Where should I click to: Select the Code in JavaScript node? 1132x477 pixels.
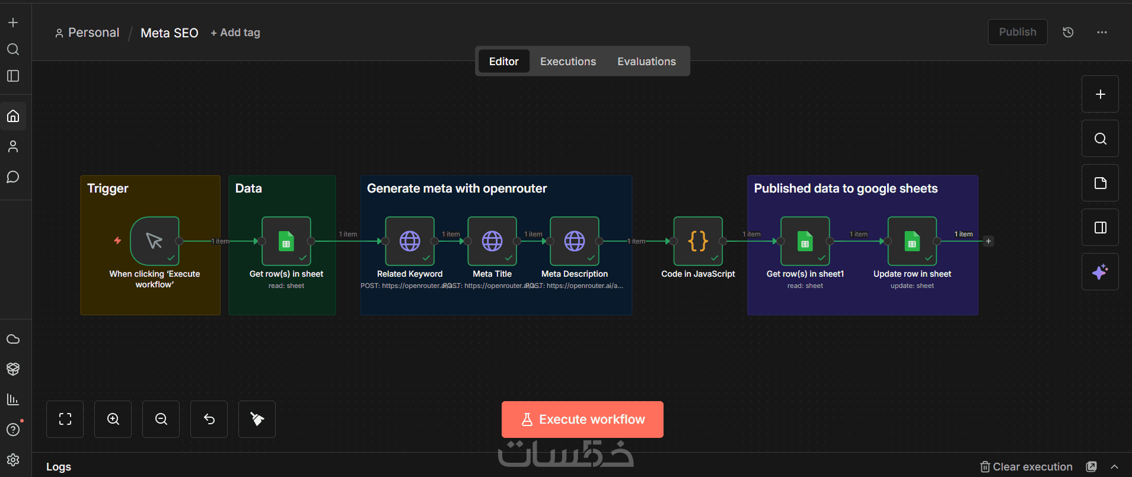pyautogui.click(x=698, y=241)
